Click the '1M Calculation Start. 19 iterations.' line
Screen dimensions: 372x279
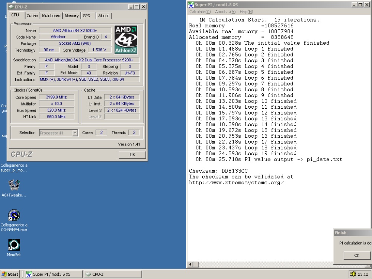pyautogui.click(x=259, y=20)
